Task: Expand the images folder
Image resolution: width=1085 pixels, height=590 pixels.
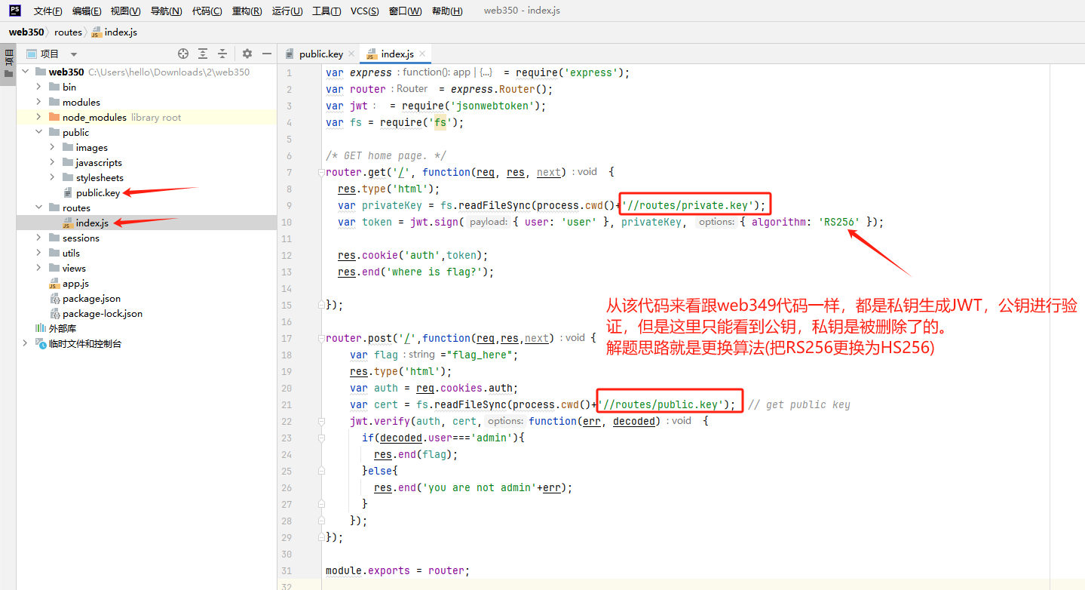Action: [x=52, y=147]
